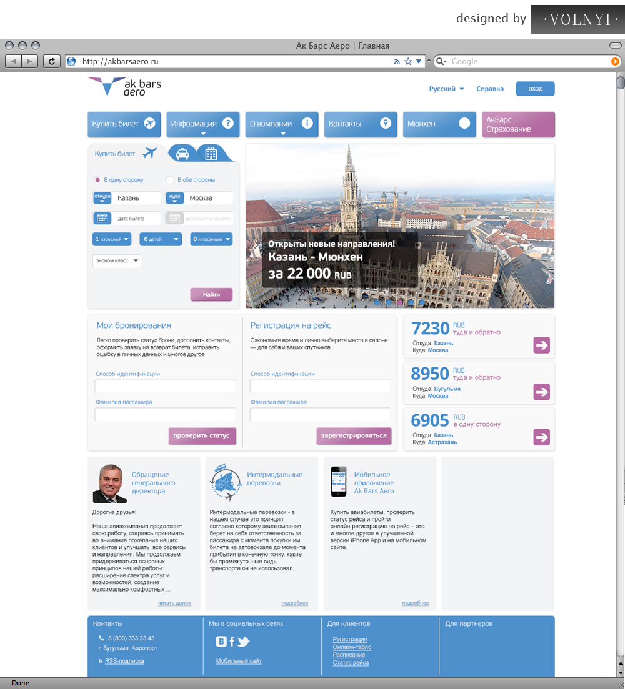Image resolution: width=625 pixels, height=689 pixels.
Task: Click the Найти search button
Action: click(x=211, y=294)
